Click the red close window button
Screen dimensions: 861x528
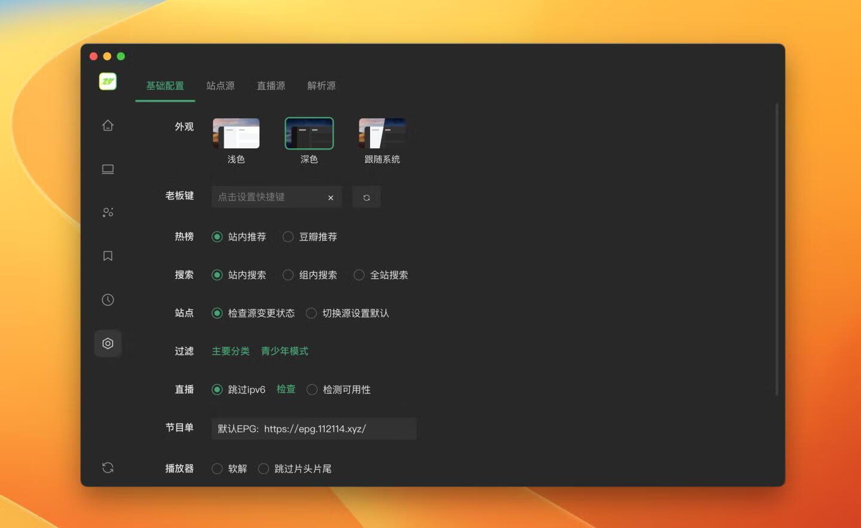coord(93,56)
